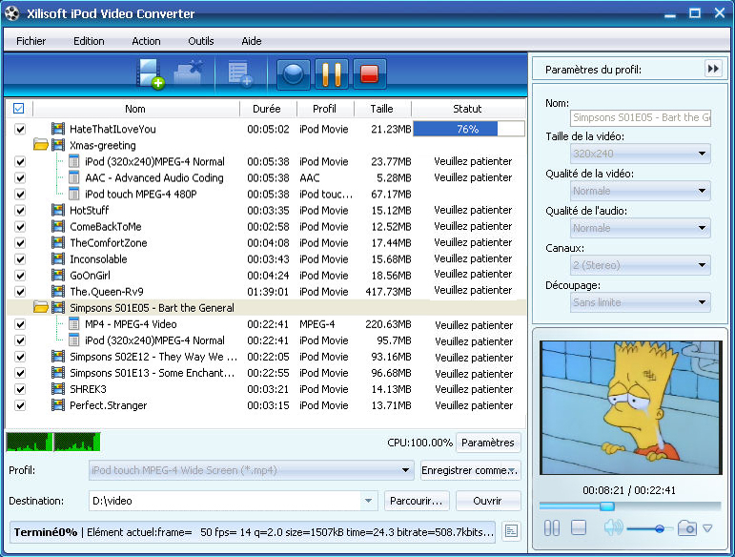Uncheck the HotStuff checkbox
This screenshot has width=735, height=557.
[20, 211]
